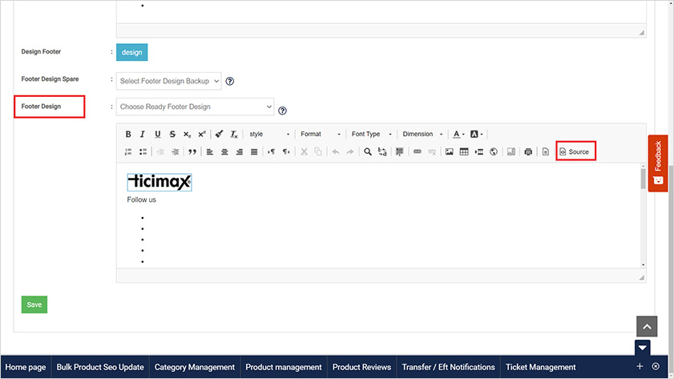
Task: Toggle underline formatting in the editor
Action: (x=157, y=135)
